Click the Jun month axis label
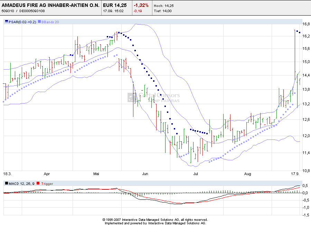Image resolution: width=311 pixels, height=225 pixels. 145,174
